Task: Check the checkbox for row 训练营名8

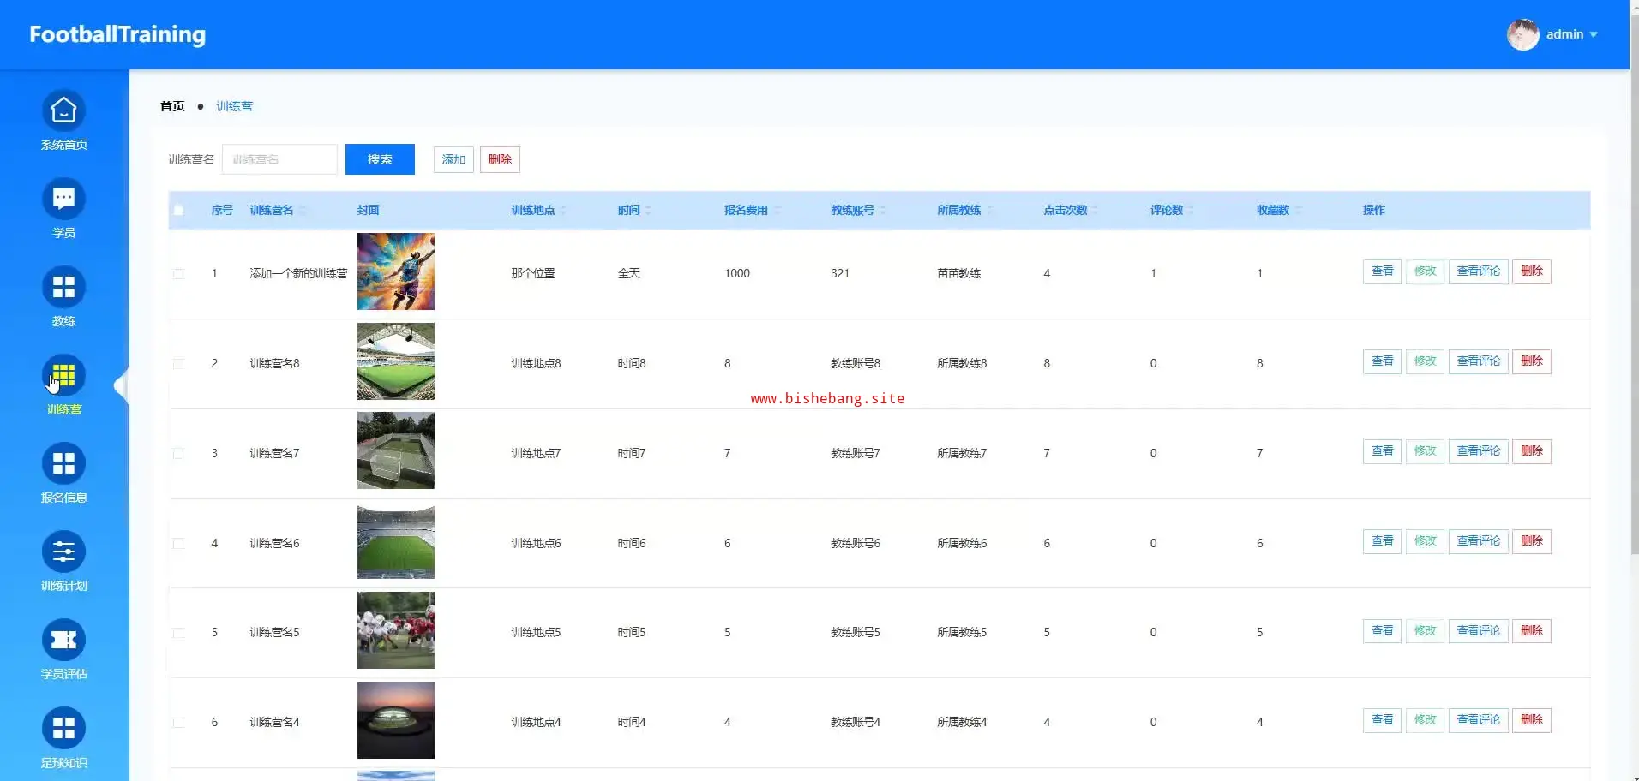Action: click(x=178, y=364)
